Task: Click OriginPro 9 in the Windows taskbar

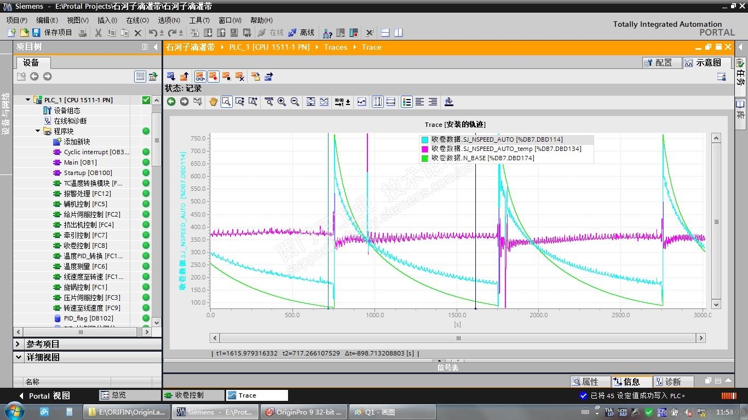Action: 303,412
